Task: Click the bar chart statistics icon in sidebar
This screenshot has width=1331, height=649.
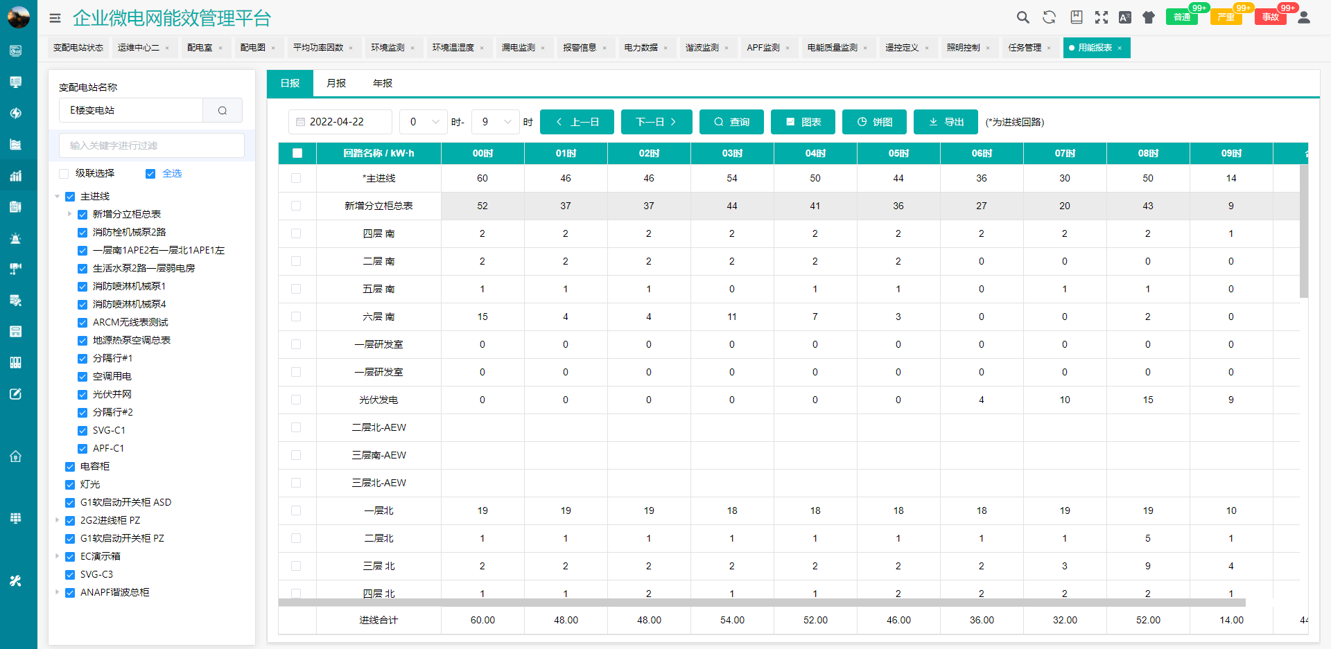Action: (x=16, y=175)
